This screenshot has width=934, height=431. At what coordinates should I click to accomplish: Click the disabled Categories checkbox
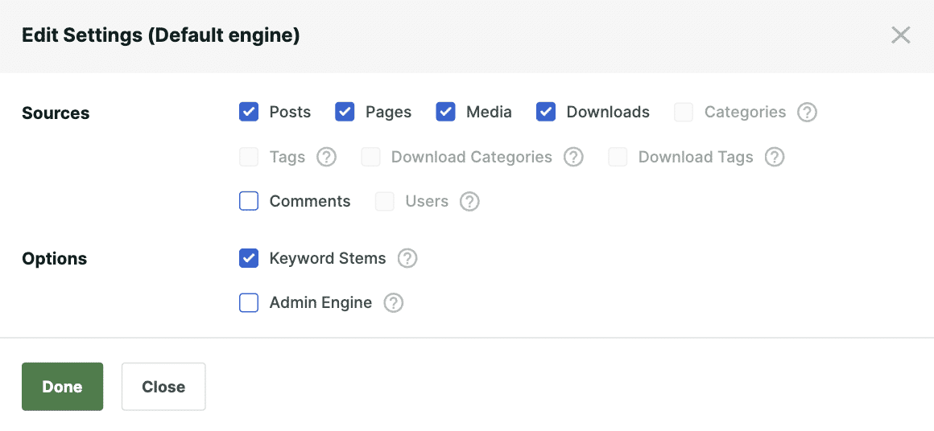(x=684, y=112)
